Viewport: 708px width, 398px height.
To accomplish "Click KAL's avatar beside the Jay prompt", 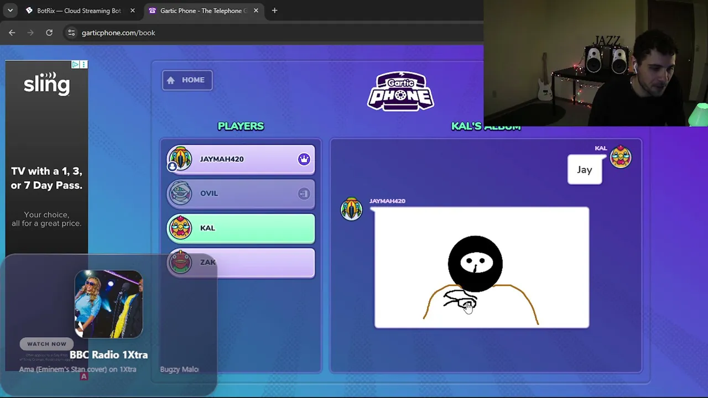I will coord(621,157).
